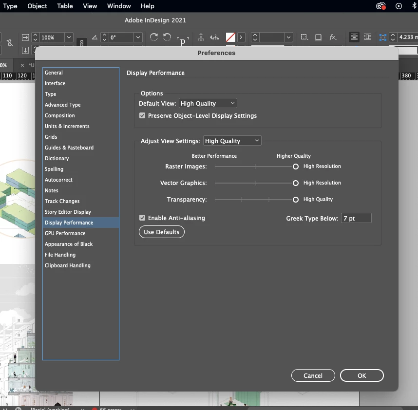The width and height of the screenshot is (418, 410).
Task: Select File Handling category
Action: coord(81,255)
